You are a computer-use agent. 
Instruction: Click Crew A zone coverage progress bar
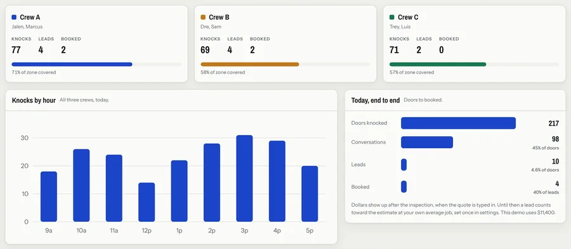coord(96,65)
